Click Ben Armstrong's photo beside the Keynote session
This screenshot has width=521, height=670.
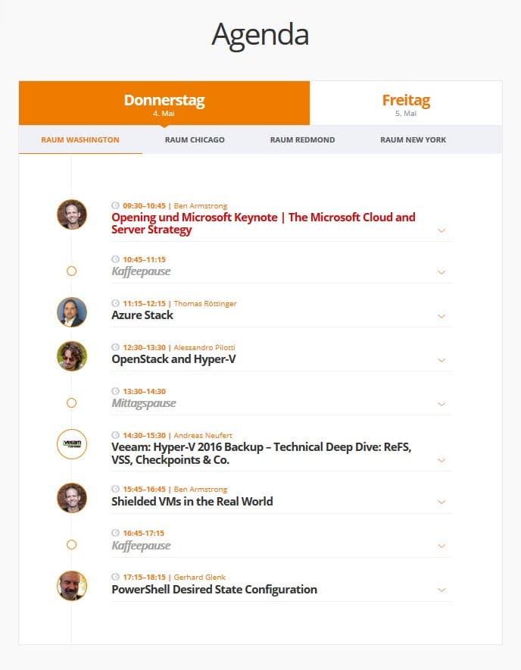coord(72,214)
